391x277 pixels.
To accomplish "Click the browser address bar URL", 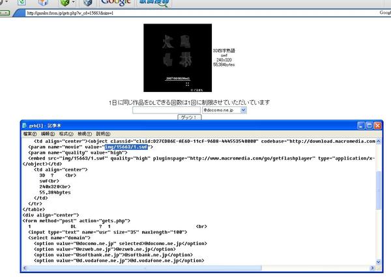I will click(x=70, y=13).
